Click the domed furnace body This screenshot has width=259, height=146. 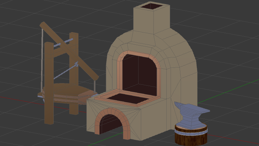[181, 65]
